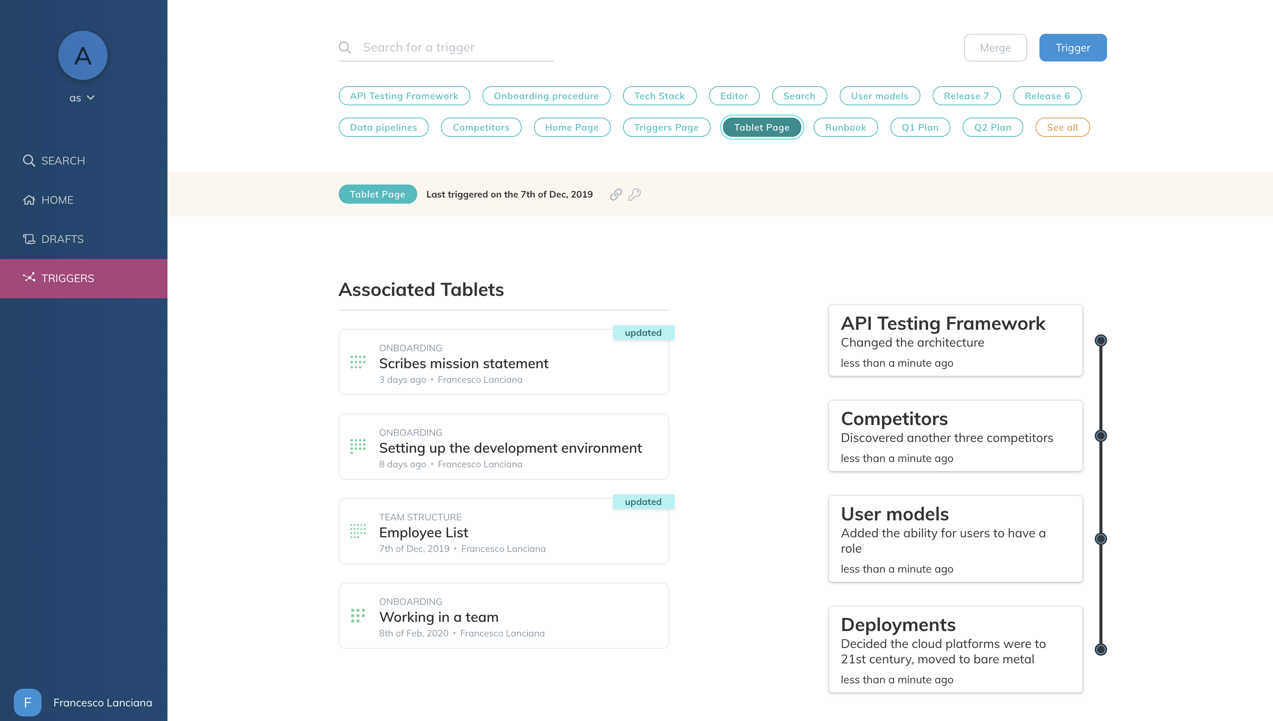This screenshot has height=721, width=1273.
Task: Select the Runbook tag
Action: [x=845, y=127]
